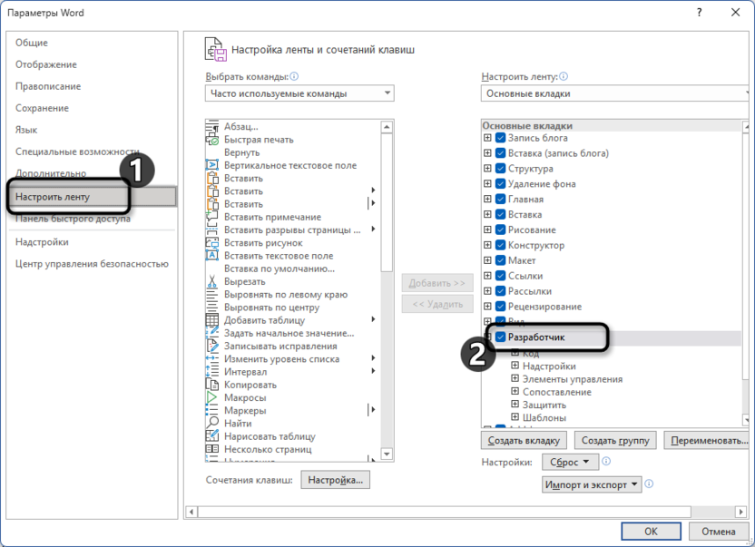
Task: Expand the Надстройки group under Разработчик
Action: click(x=515, y=366)
